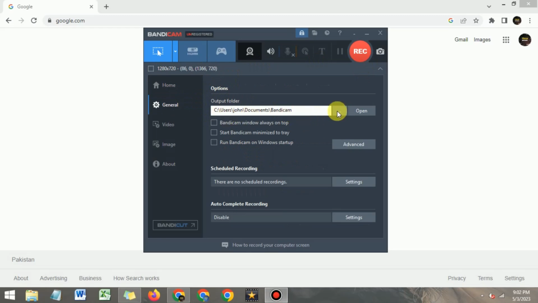Toggle the mouse click effects icon
The height and width of the screenshot is (303, 538).
(x=305, y=52)
